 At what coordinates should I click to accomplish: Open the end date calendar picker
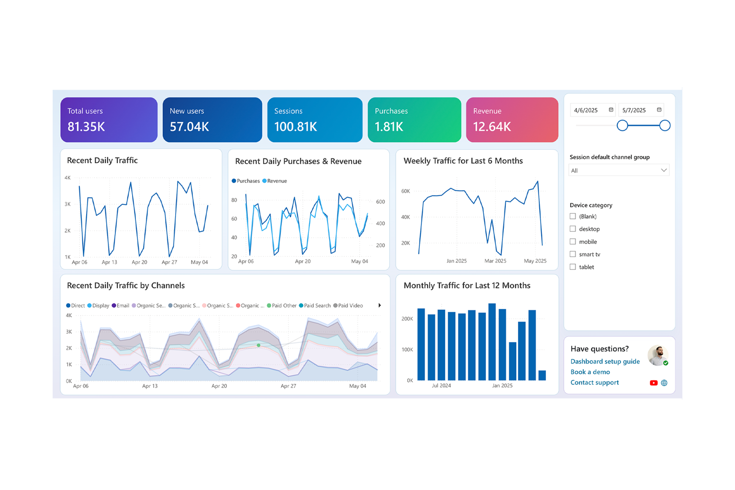pos(658,110)
